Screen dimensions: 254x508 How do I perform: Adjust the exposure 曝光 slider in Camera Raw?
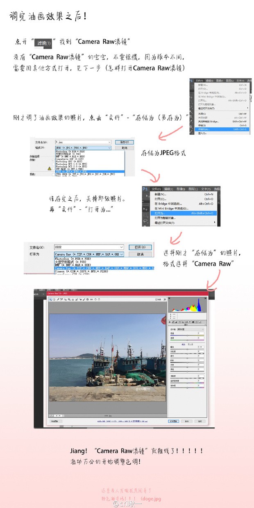[187, 349]
